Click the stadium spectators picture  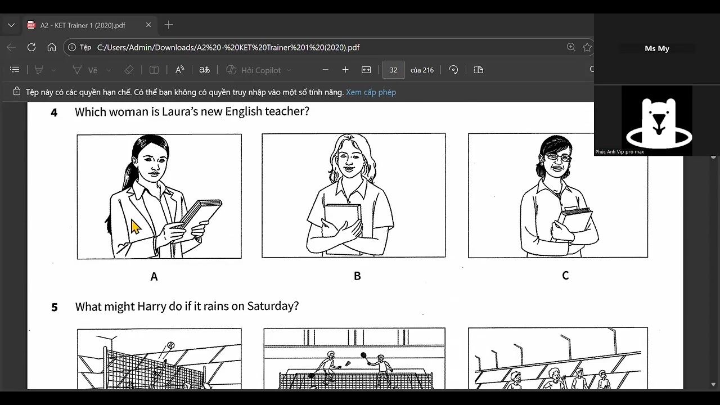pos(557,358)
